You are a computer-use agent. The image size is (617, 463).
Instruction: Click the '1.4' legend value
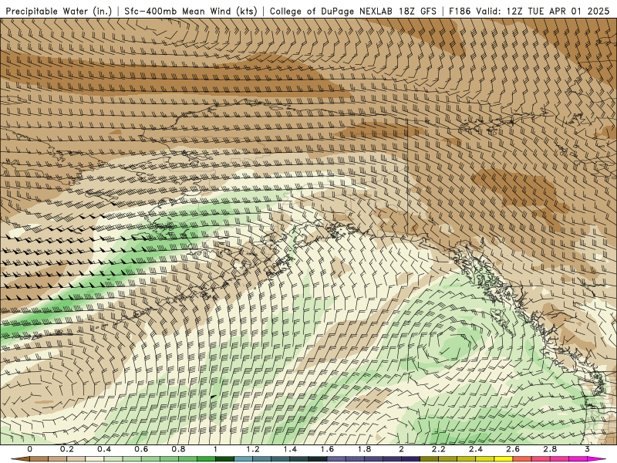pos(290,449)
